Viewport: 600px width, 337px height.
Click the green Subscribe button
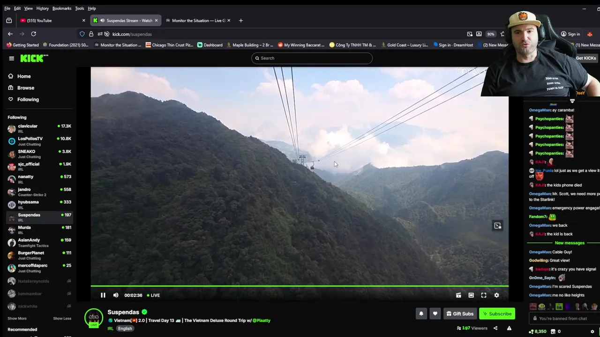(497, 314)
